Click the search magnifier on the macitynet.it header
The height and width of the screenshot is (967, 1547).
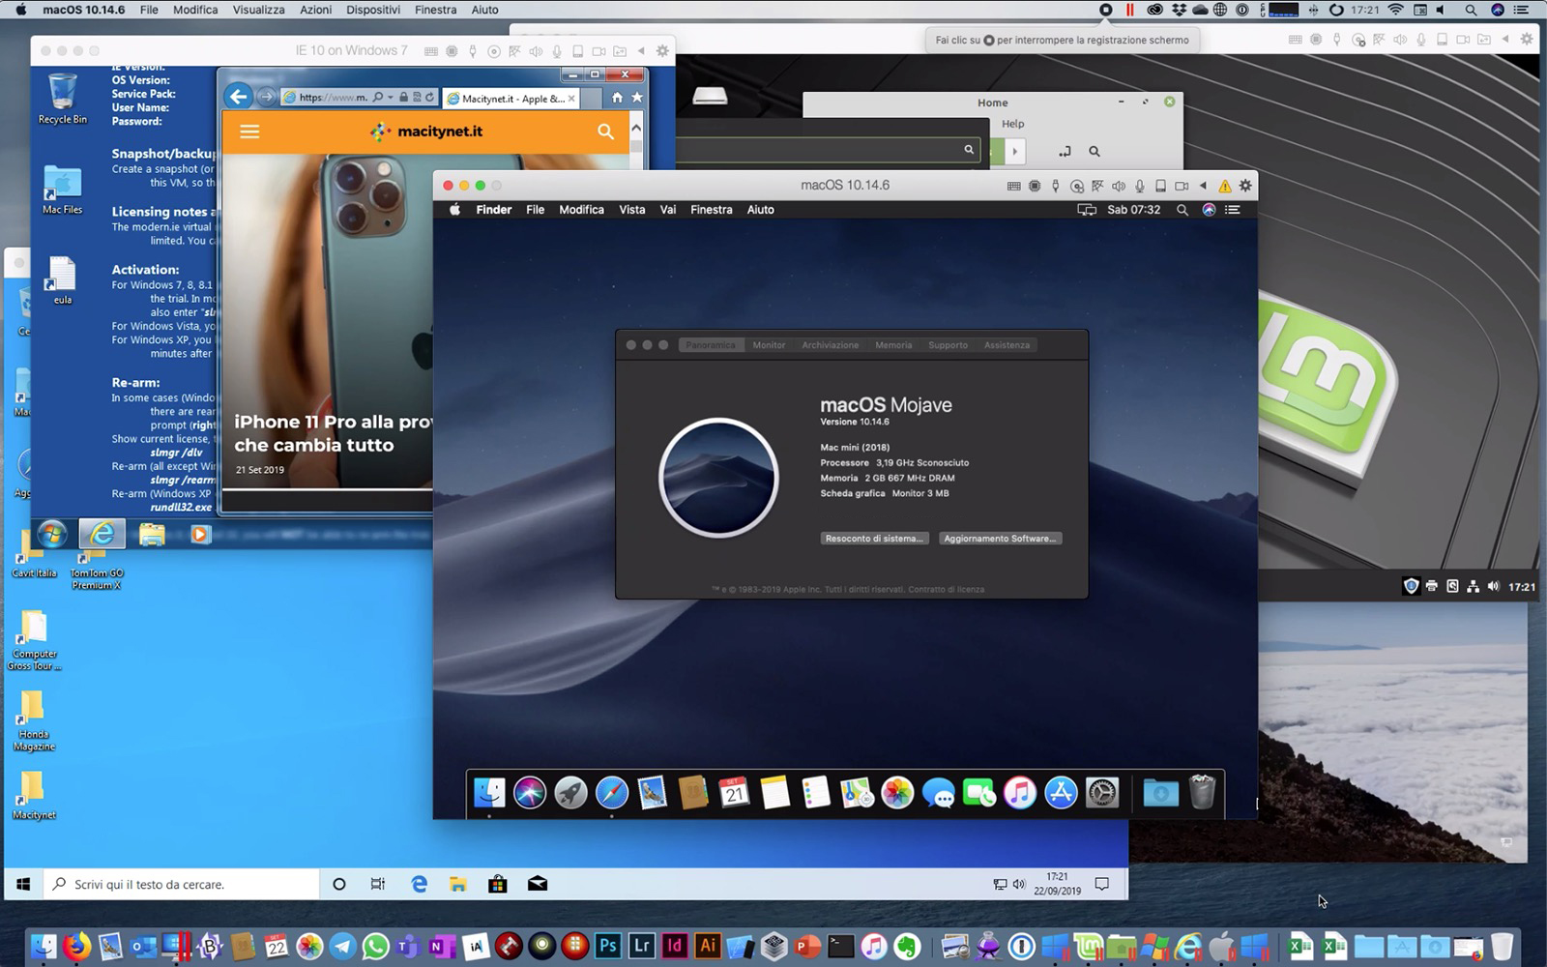click(605, 132)
